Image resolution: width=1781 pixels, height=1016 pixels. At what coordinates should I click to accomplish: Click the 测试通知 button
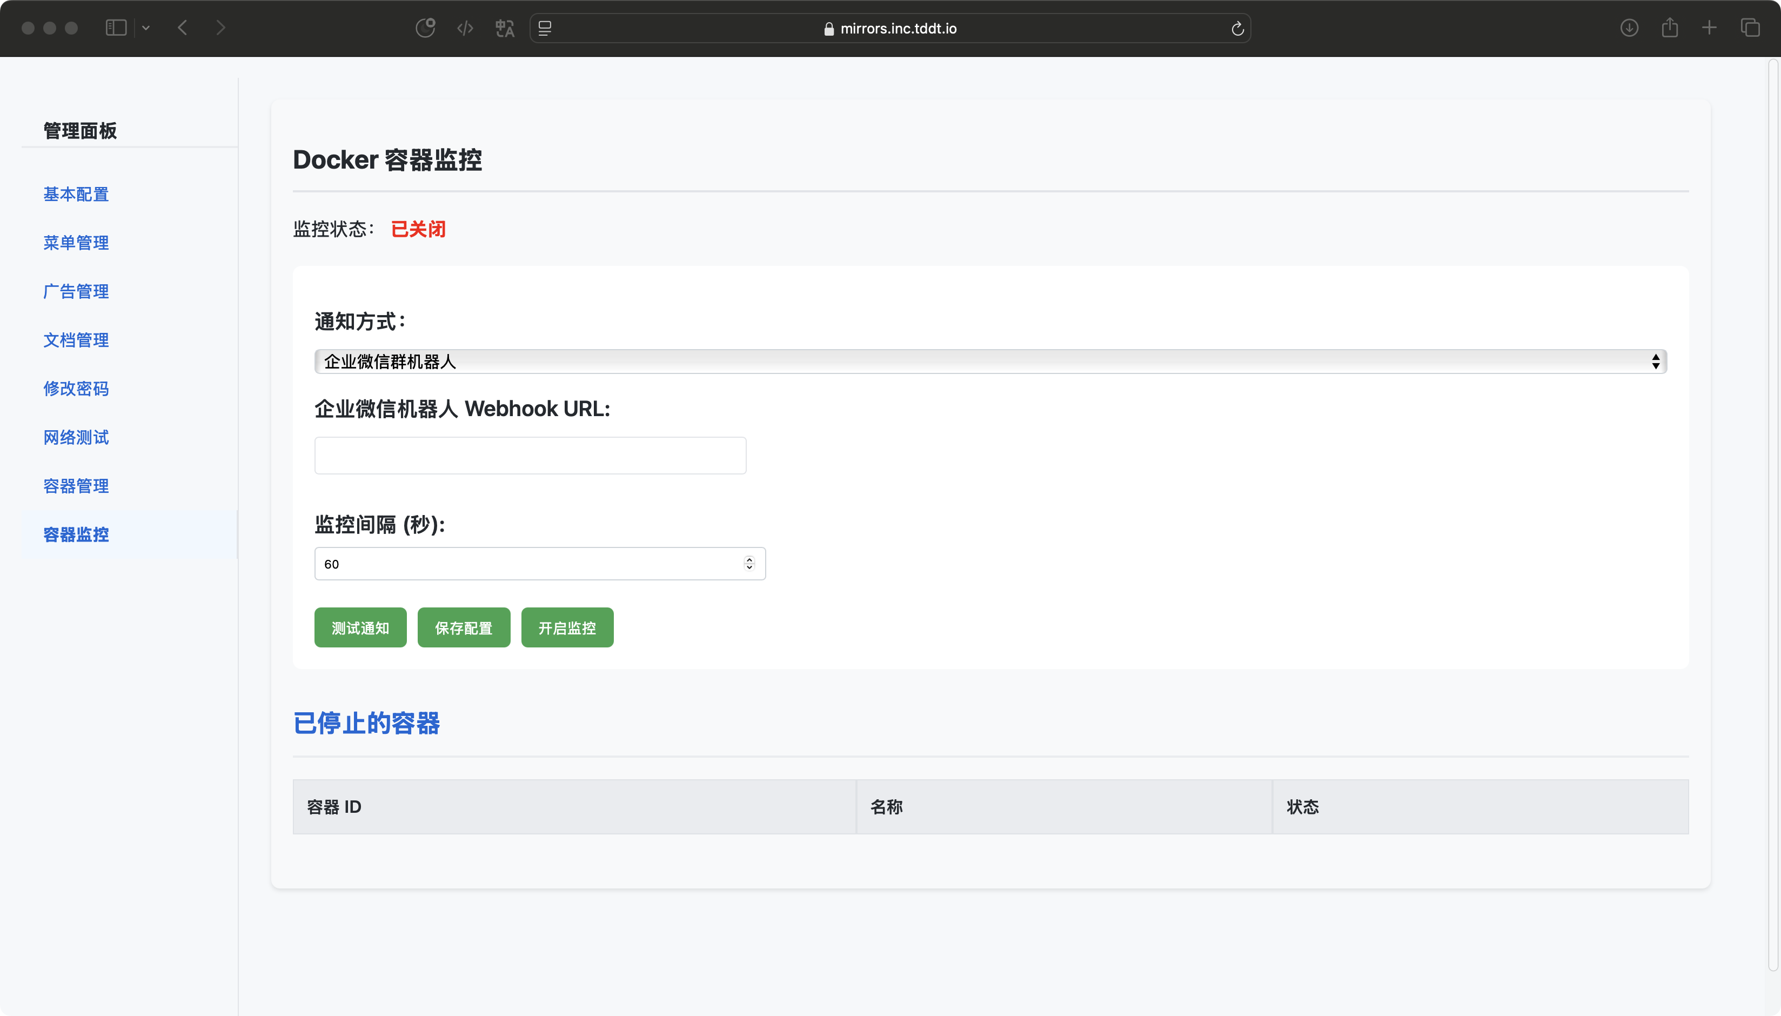tap(360, 628)
